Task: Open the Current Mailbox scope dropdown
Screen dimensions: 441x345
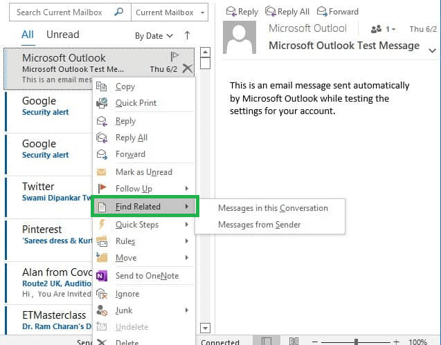Action: coord(202,12)
